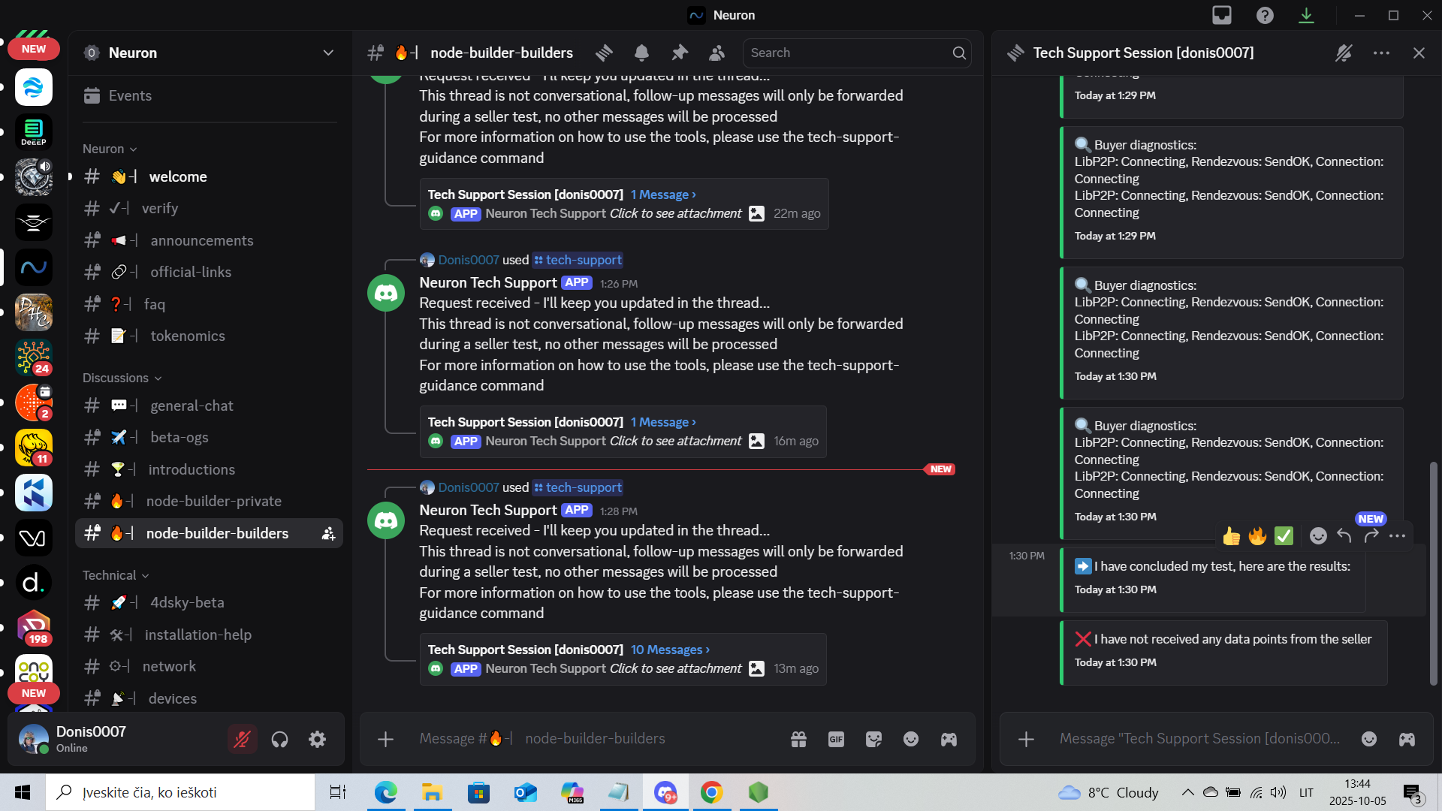Open thread more options menu

pyautogui.click(x=1381, y=53)
